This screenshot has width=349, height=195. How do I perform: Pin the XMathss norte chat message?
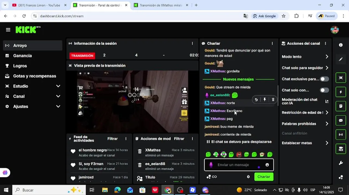pos(264,100)
